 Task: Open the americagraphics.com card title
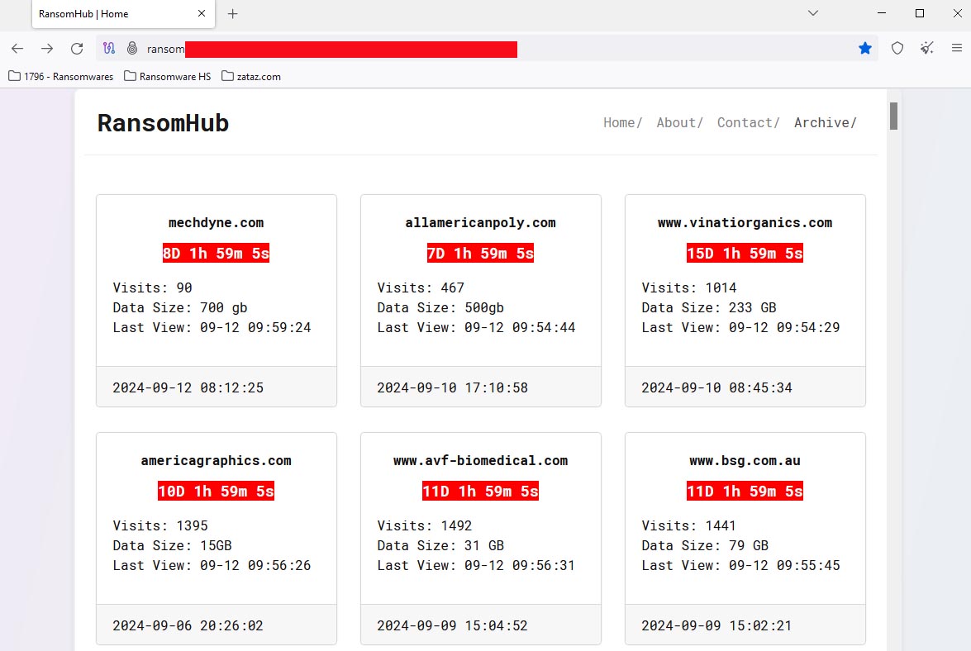217,460
